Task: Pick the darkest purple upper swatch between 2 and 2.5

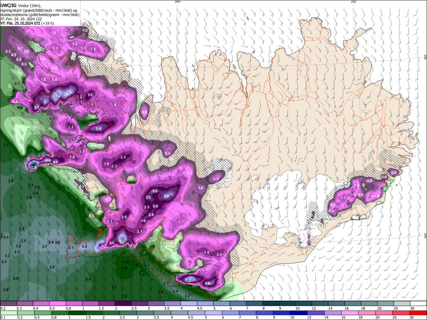Action: 123,304
